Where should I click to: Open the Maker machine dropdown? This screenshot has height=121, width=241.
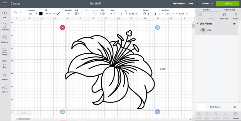(208, 4)
